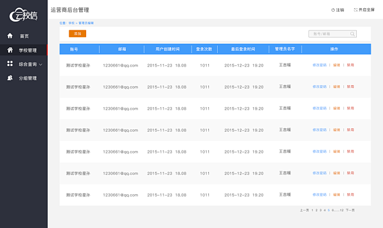This screenshot has height=228, width=383.
Task: Open the 首页 home icon in sidebar
Action: pos(10,36)
